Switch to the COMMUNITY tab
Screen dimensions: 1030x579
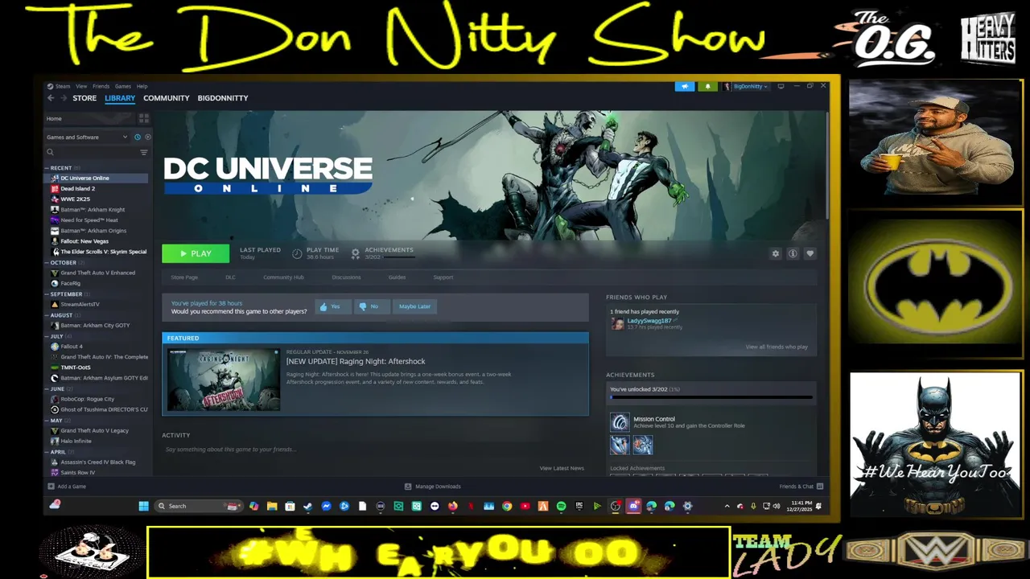click(x=167, y=98)
